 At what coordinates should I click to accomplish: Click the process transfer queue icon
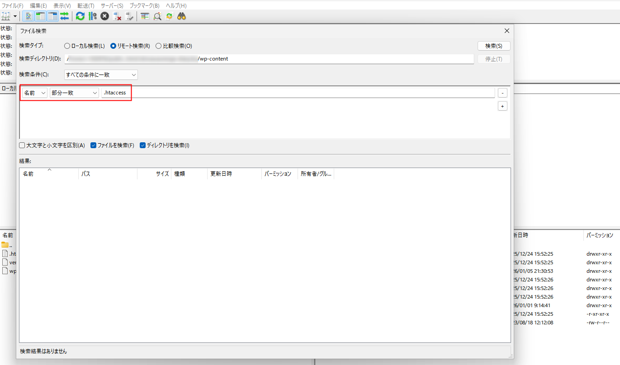pyautogui.click(x=93, y=16)
